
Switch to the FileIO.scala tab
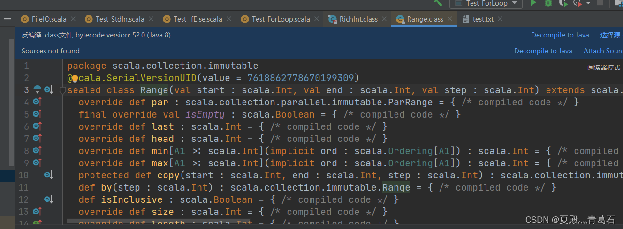[49, 19]
